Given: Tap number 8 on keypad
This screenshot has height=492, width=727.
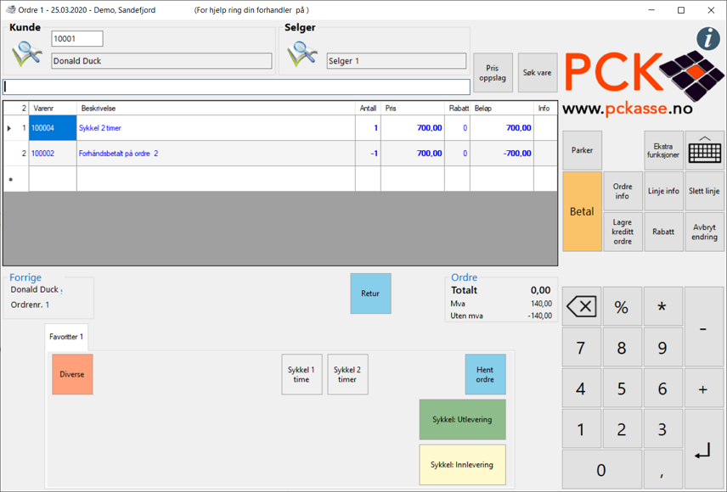Looking at the screenshot, I should [x=623, y=348].
